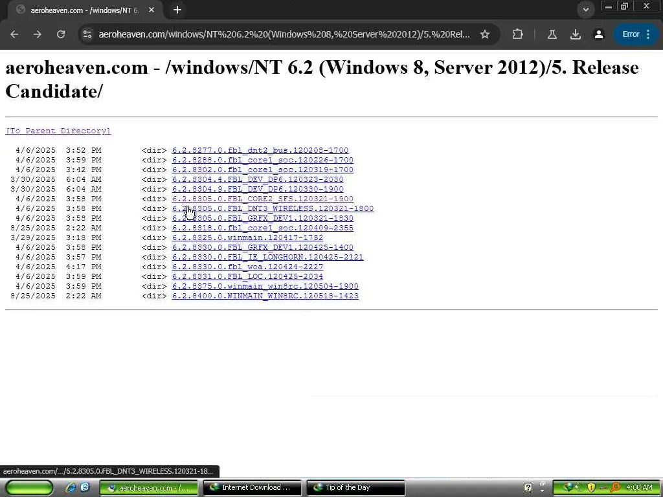Click the 3/30/2025 6:04 AM entry for DP6.120323-2030
The width and height of the screenshot is (663, 497).
56,179
